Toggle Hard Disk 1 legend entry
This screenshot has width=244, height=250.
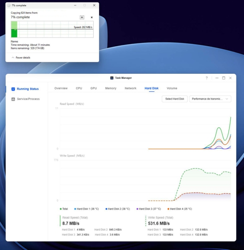pyautogui.click(x=87, y=209)
